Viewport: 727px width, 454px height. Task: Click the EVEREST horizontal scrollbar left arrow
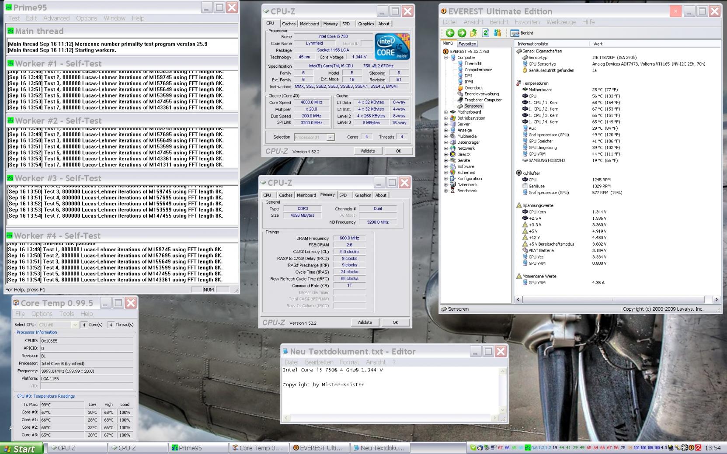coord(518,299)
